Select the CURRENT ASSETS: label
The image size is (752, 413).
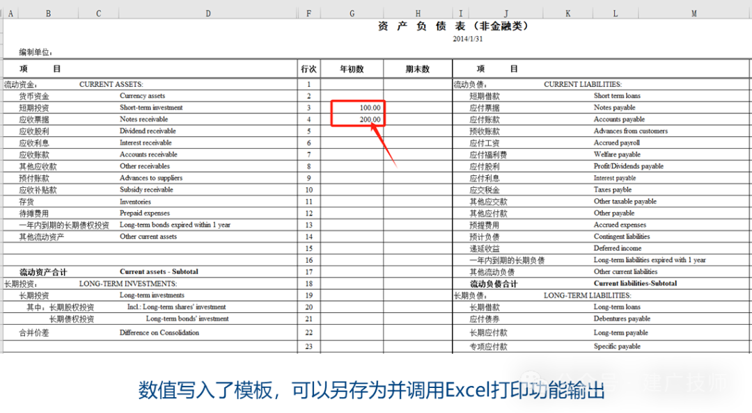111,84
